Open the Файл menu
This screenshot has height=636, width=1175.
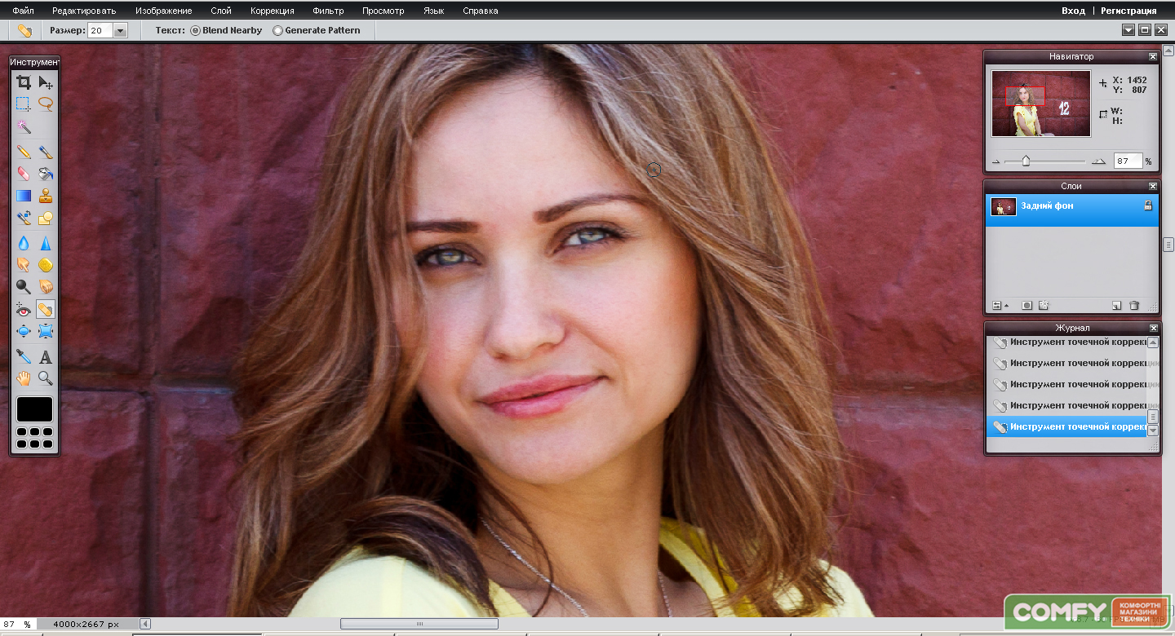[x=24, y=11]
